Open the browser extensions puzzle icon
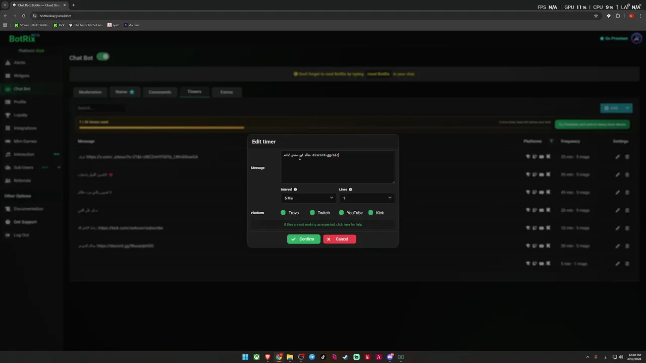 (x=617, y=16)
